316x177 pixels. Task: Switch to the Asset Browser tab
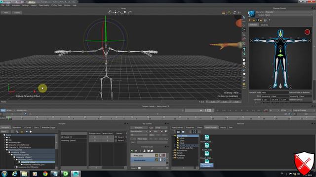pyautogui.click(x=211, y=127)
